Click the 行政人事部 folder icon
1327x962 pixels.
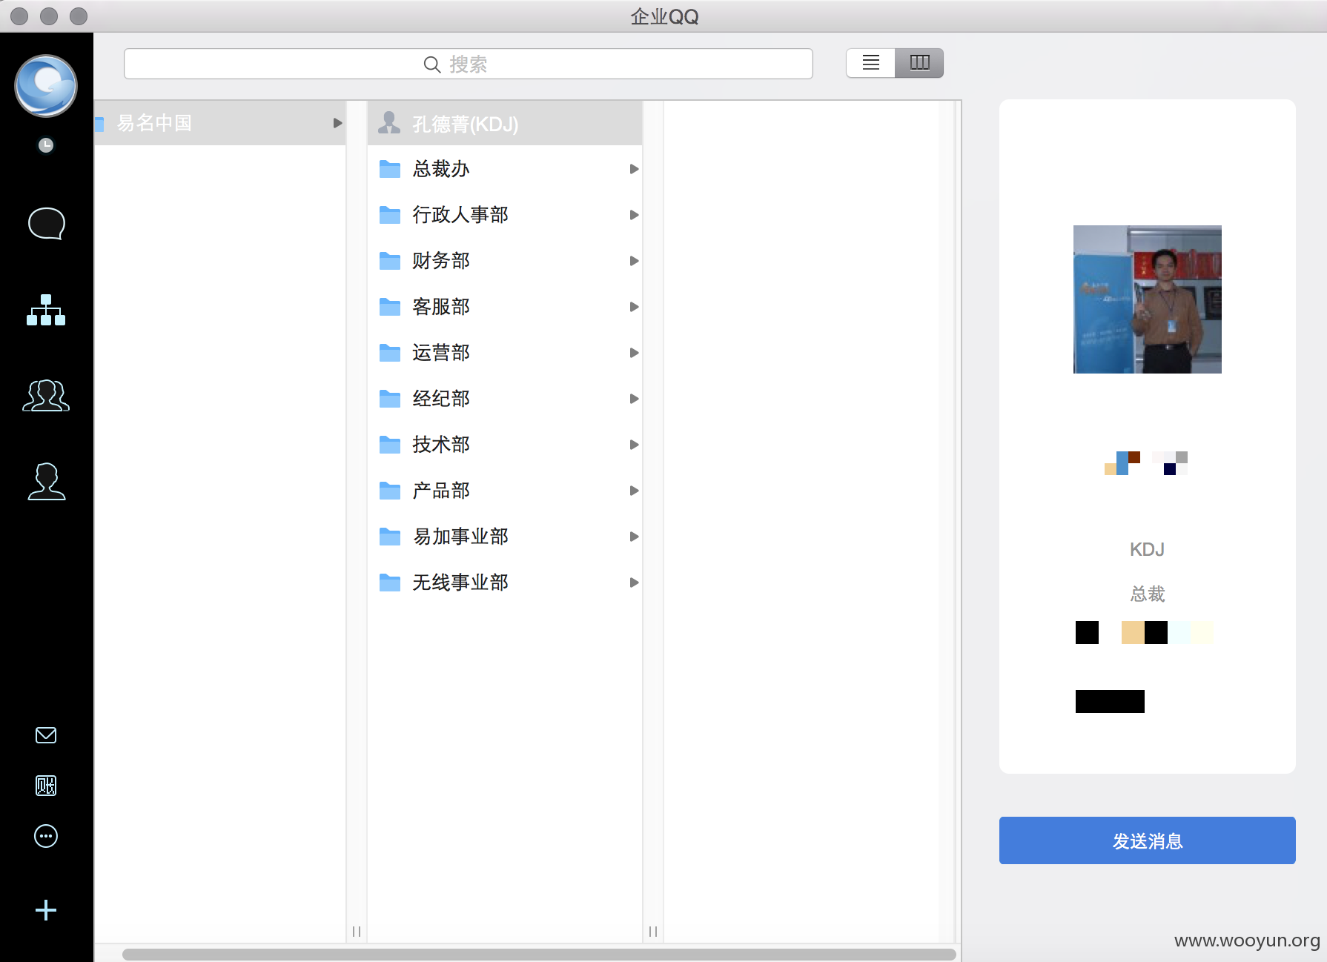(x=390, y=215)
